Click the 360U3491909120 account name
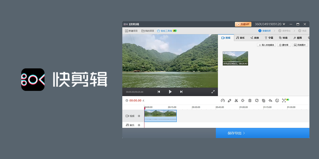Viewport: 319px width, 159px height. click(268, 24)
